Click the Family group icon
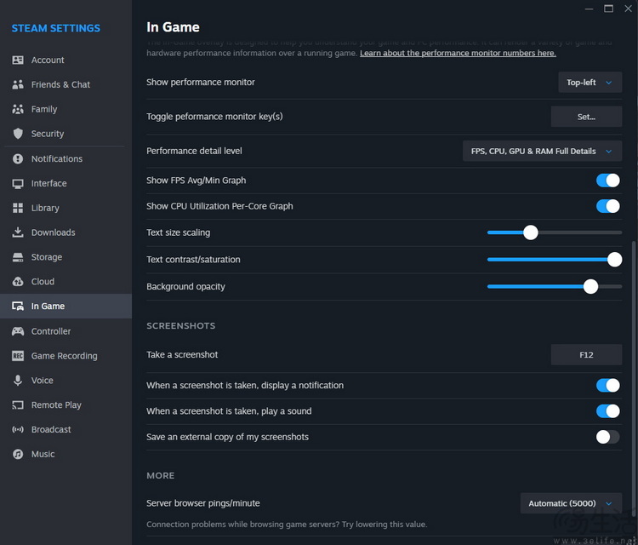The image size is (638, 545). (18, 109)
